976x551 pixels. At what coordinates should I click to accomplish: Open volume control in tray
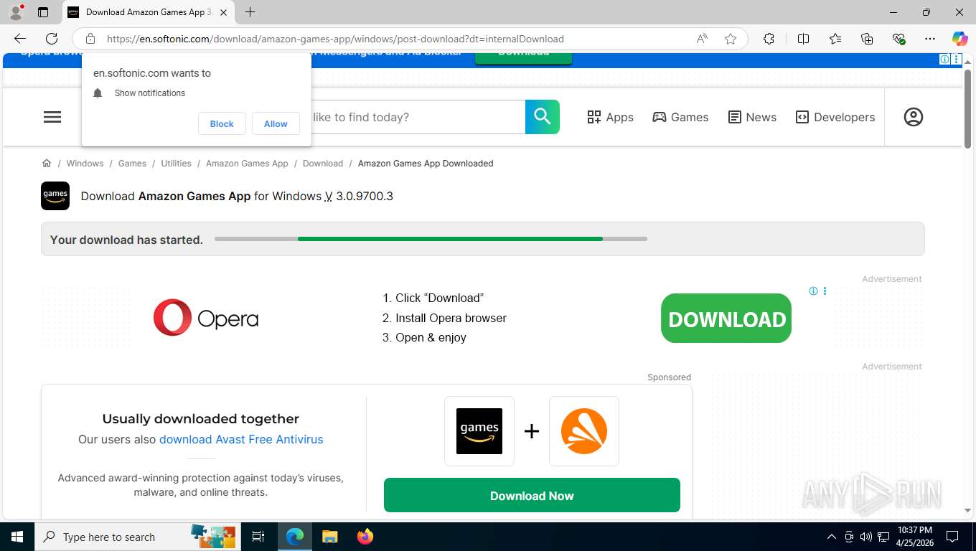(x=866, y=537)
